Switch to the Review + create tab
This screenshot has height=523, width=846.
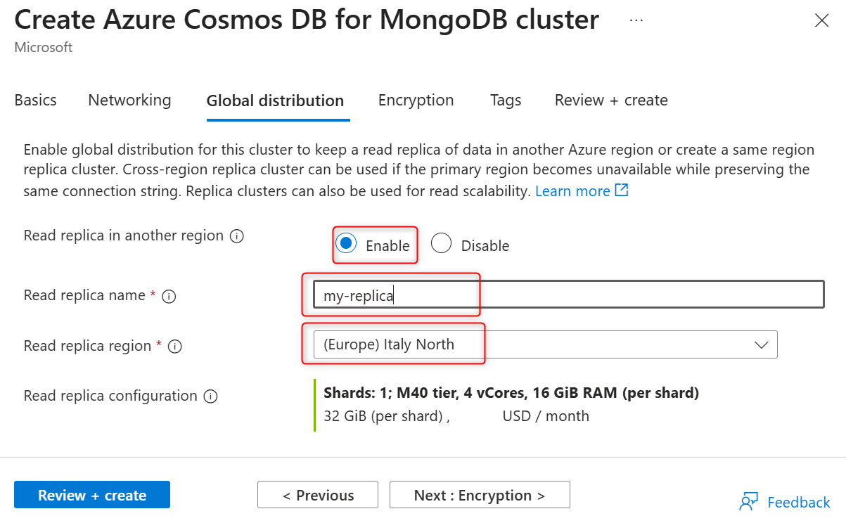tap(611, 101)
